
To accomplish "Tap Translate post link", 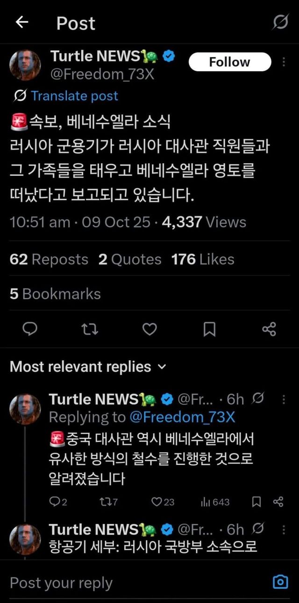I will coord(74,96).
